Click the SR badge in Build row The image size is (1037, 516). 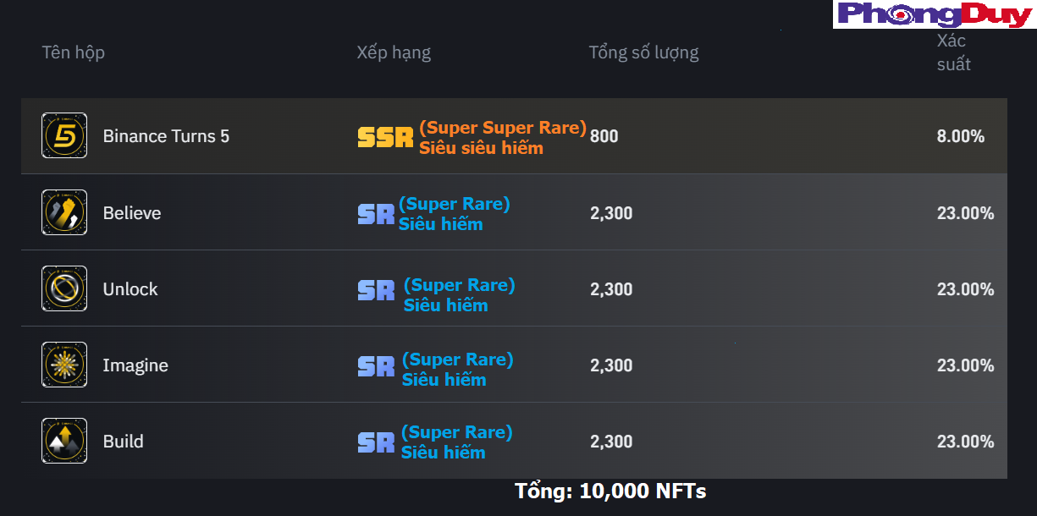pos(376,442)
